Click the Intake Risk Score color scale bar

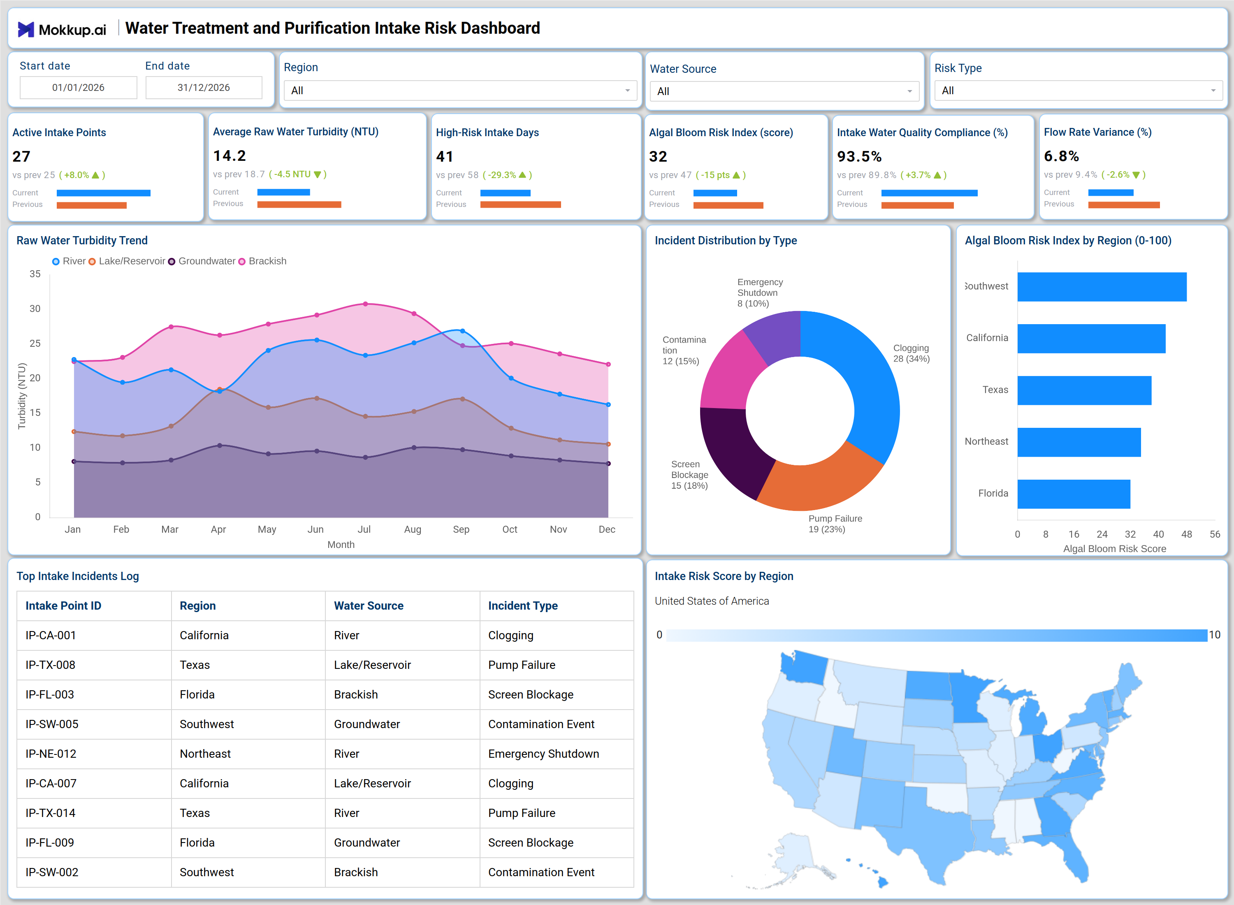click(937, 636)
